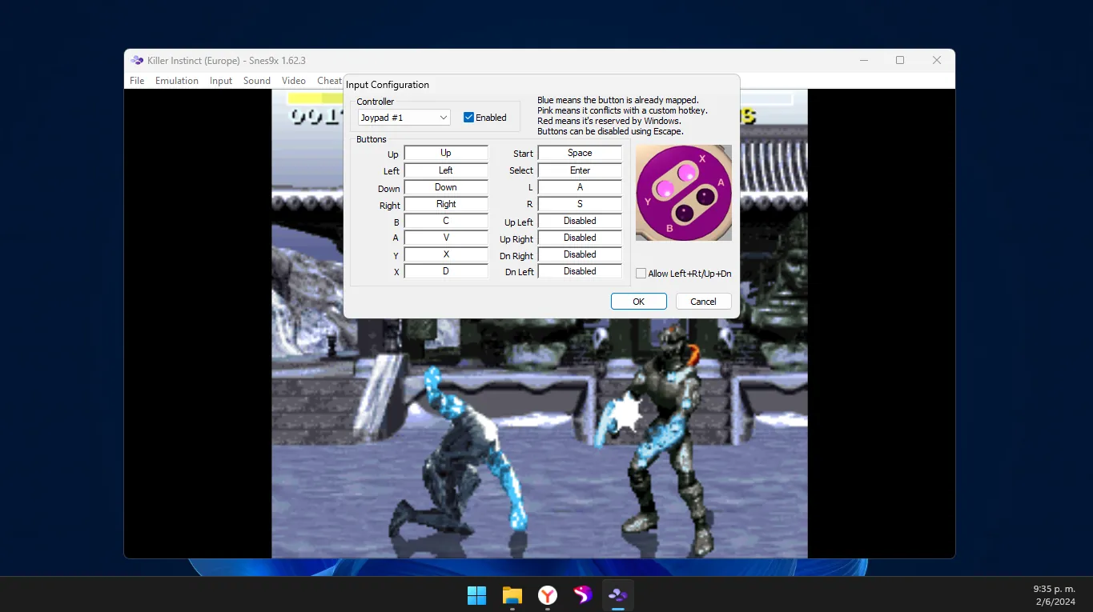Viewport: 1093px width, 612px height.
Task: Click the B button on the controller image
Action: [x=683, y=213]
